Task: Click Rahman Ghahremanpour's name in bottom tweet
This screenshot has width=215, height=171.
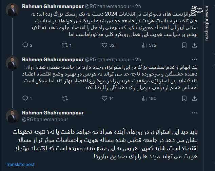Action: click(x=53, y=113)
